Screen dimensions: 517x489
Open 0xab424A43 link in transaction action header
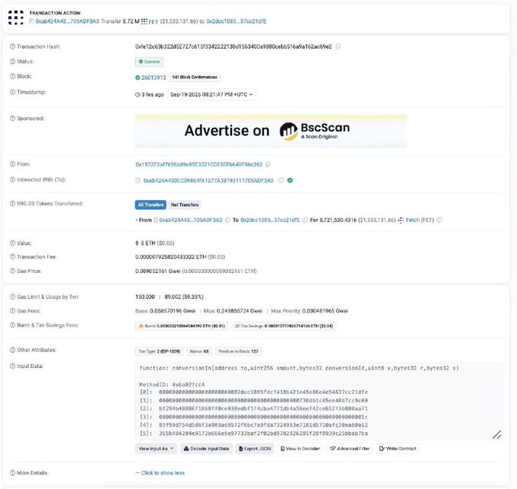click(x=67, y=21)
